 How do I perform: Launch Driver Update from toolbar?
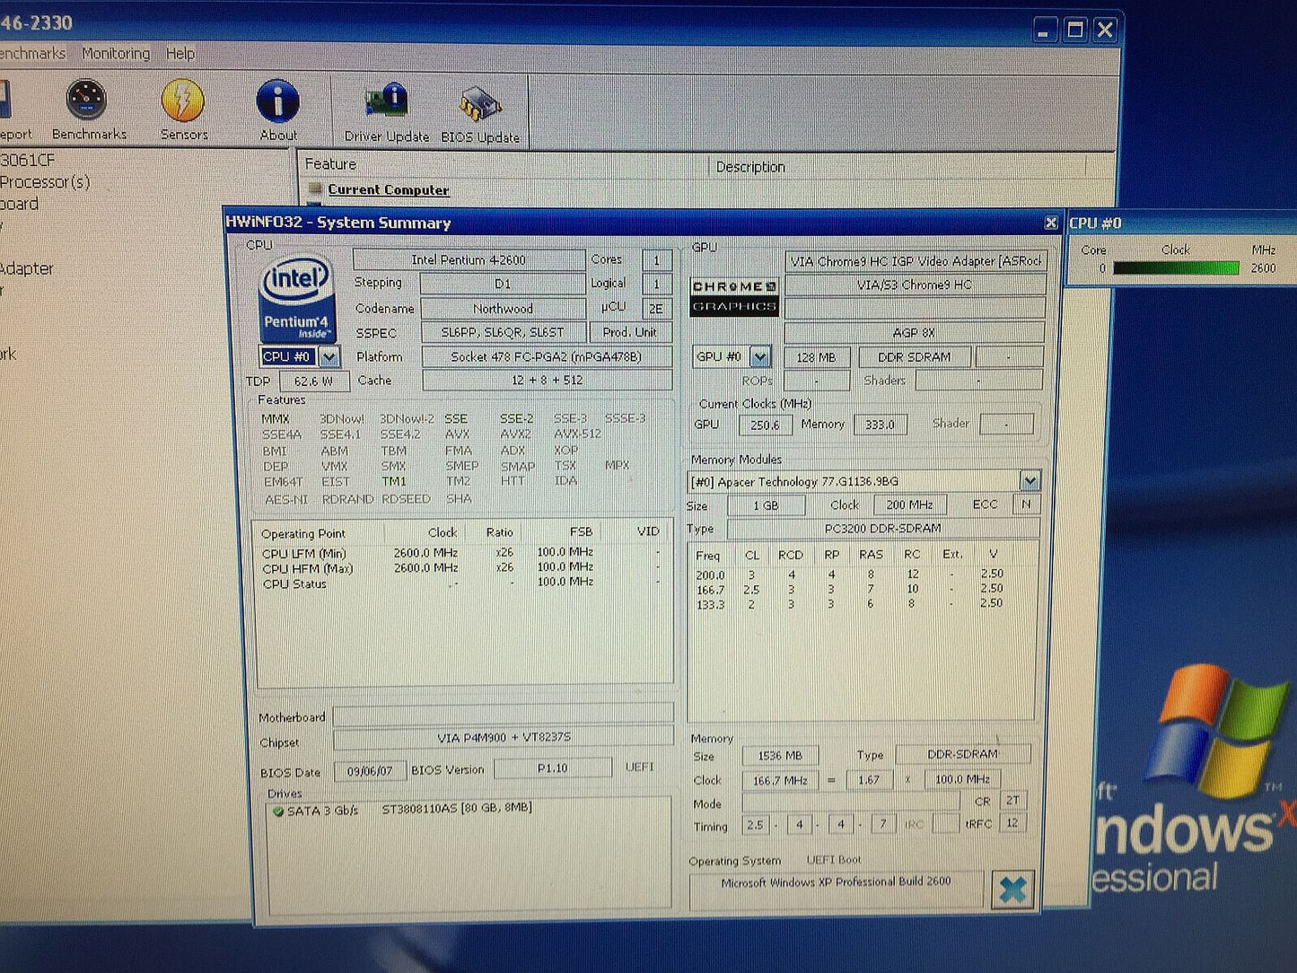point(387,111)
